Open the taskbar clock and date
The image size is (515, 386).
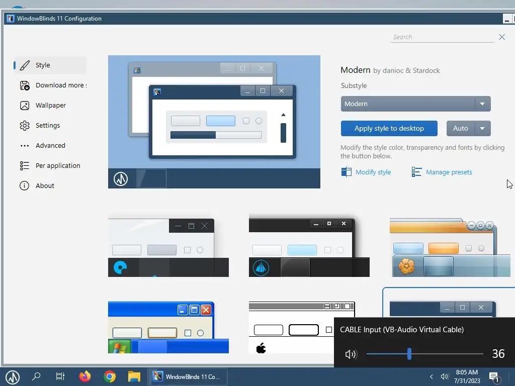click(467, 376)
